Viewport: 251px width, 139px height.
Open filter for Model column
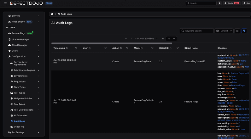(x=152, y=48)
